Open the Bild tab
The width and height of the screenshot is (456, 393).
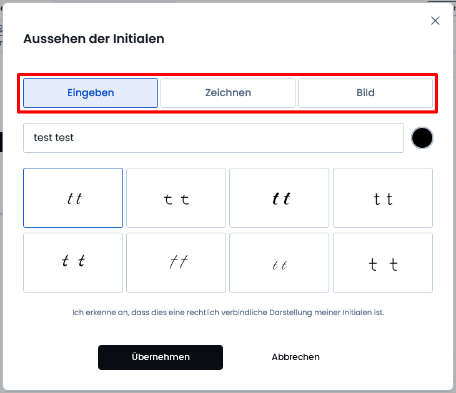pos(365,93)
